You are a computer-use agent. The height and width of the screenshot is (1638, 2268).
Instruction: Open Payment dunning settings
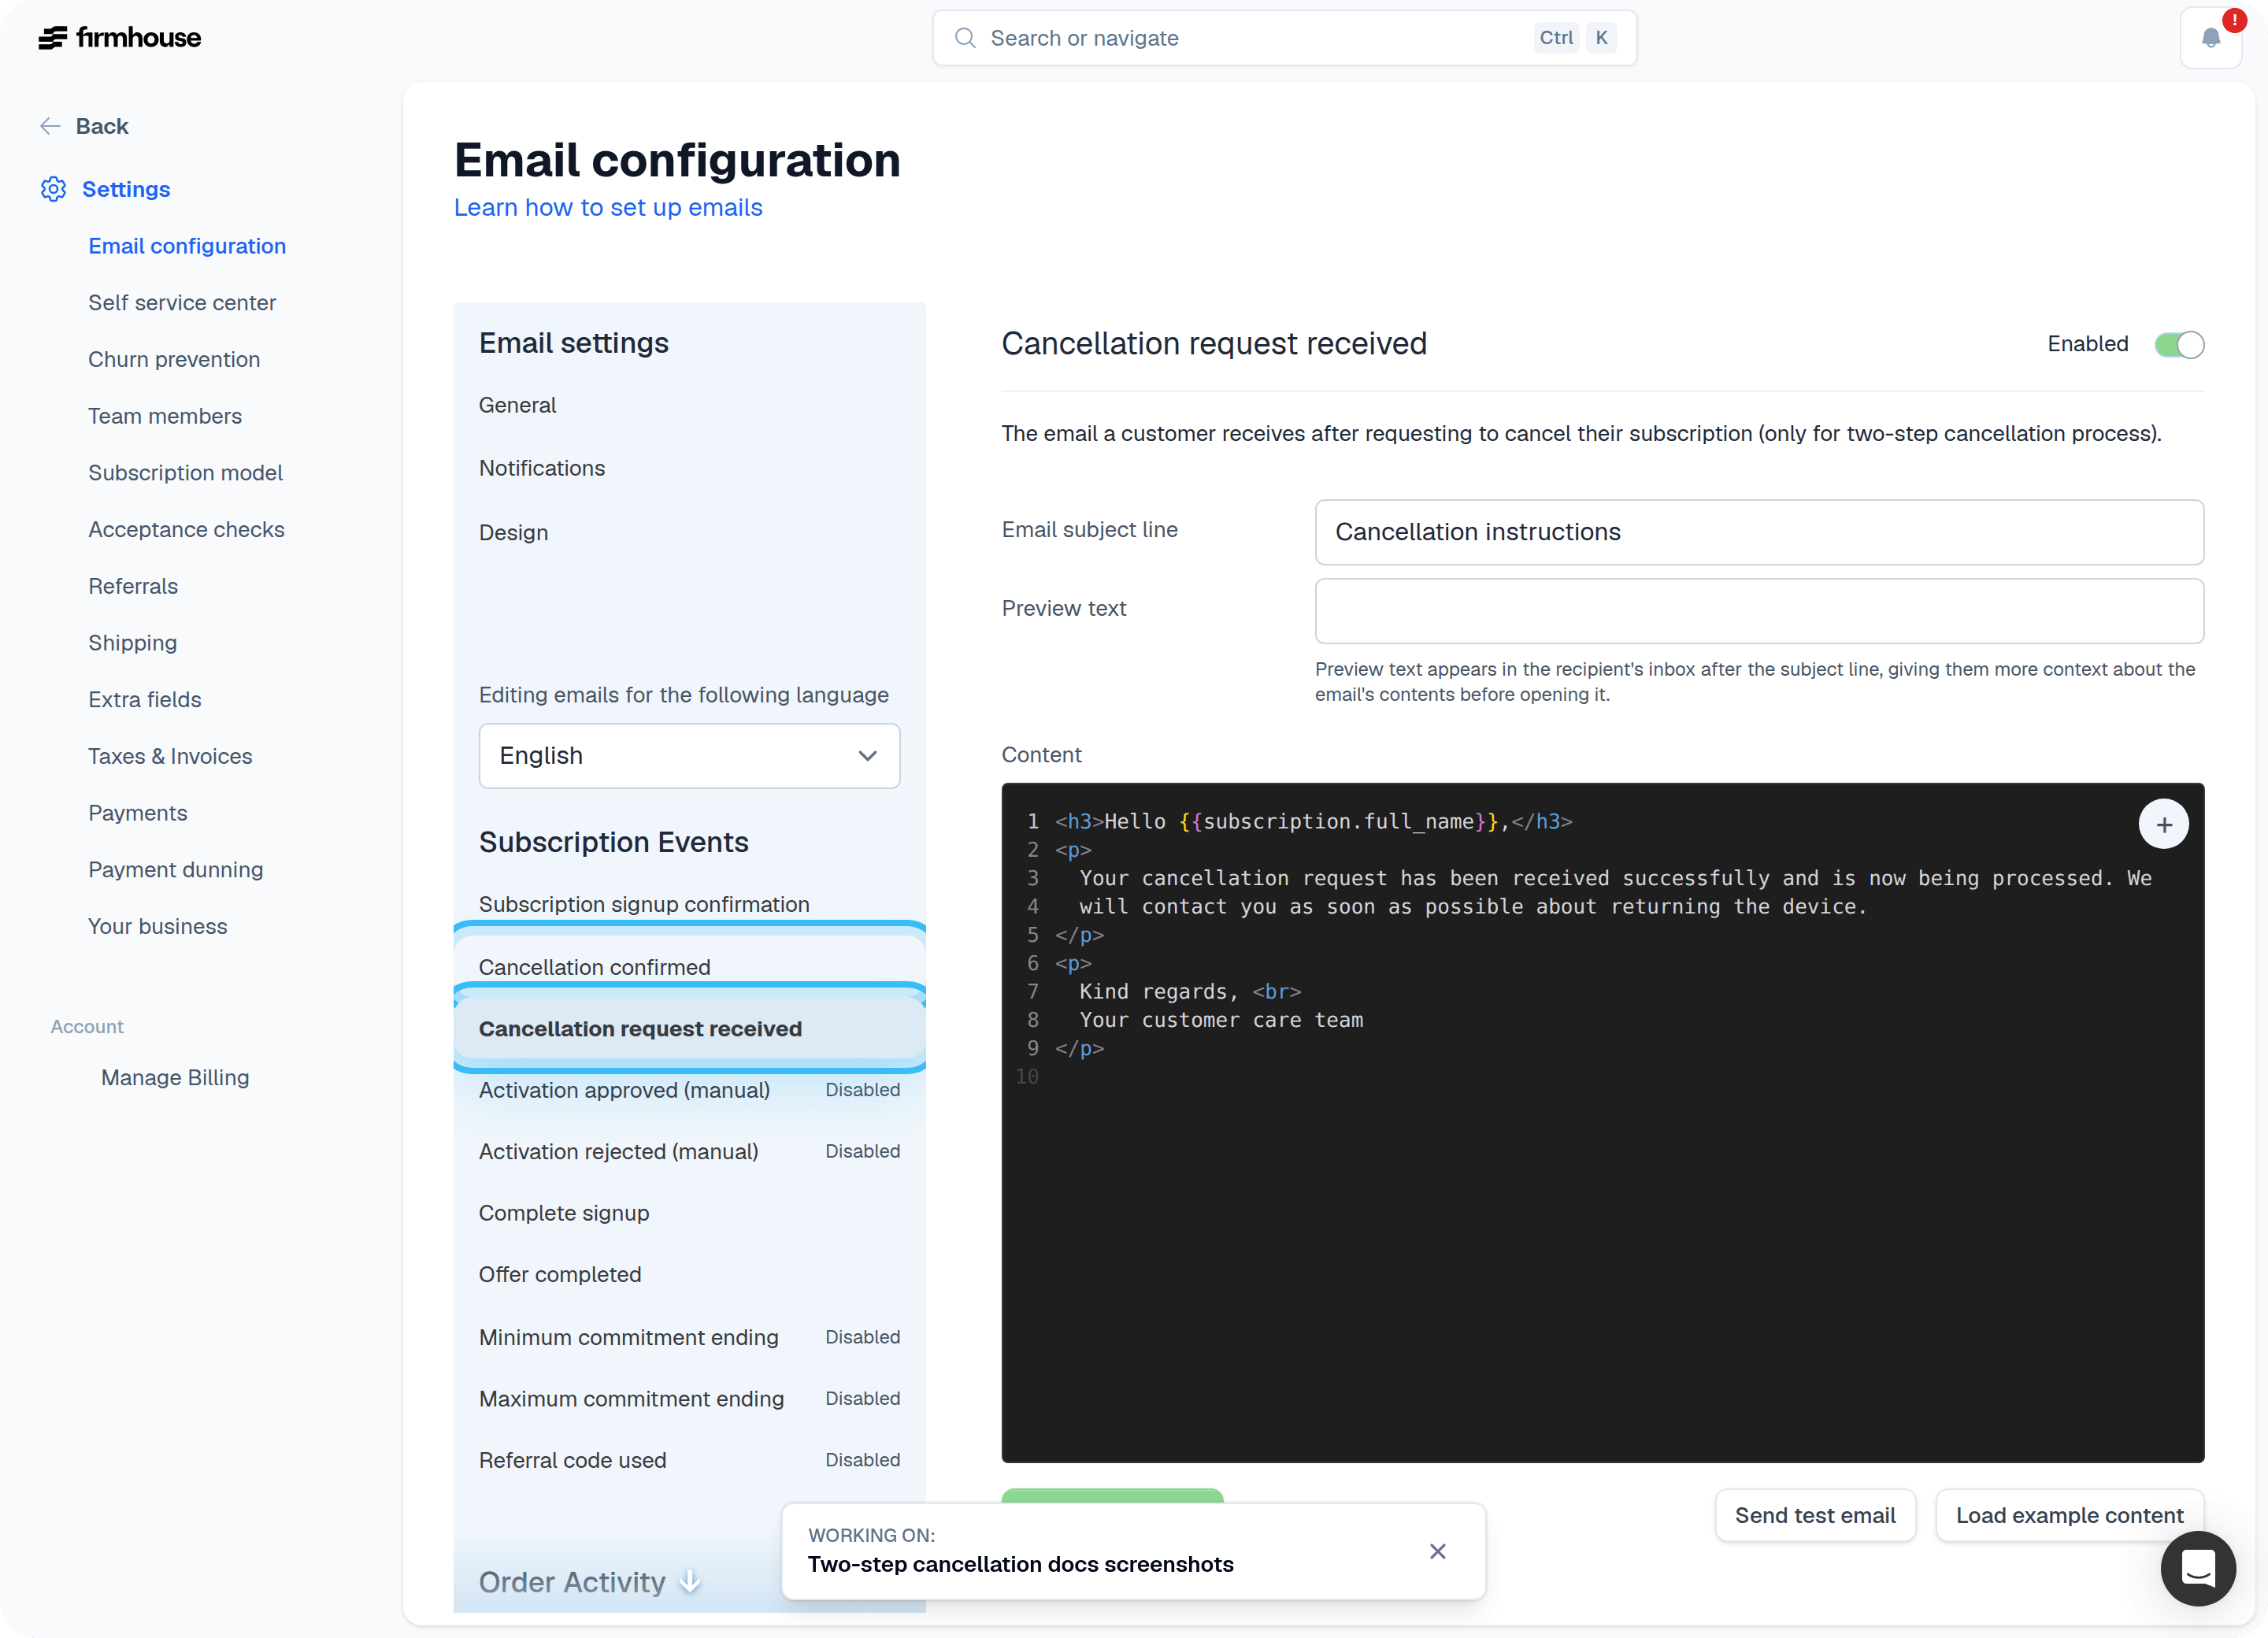[176, 870]
